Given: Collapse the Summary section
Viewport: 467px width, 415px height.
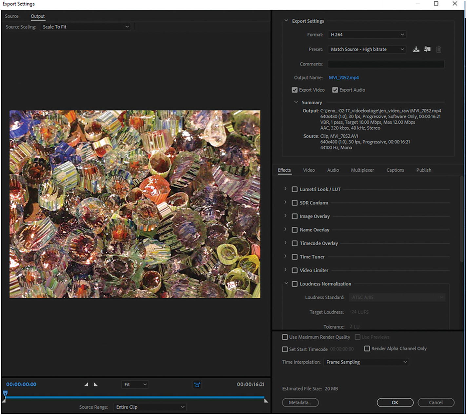Looking at the screenshot, I should (296, 103).
